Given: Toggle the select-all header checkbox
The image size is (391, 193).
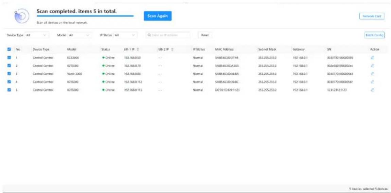Looking at the screenshot, I should point(10,50).
